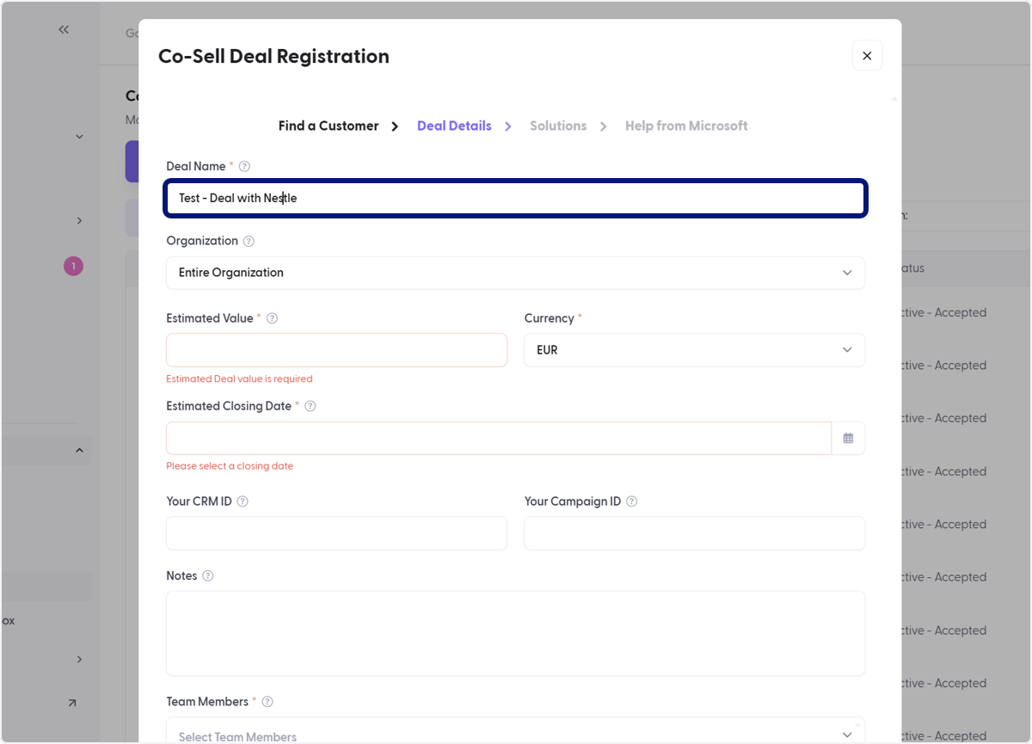Show help icon beside Your Campaign ID
This screenshot has height=744, width=1032.
[632, 501]
